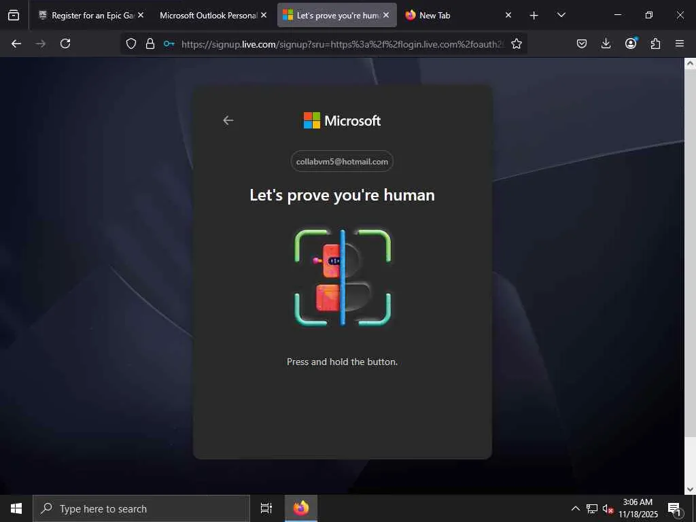696x522 pixels.
Task: Click the taskbar search box
Action: click(x=141, y=508)
